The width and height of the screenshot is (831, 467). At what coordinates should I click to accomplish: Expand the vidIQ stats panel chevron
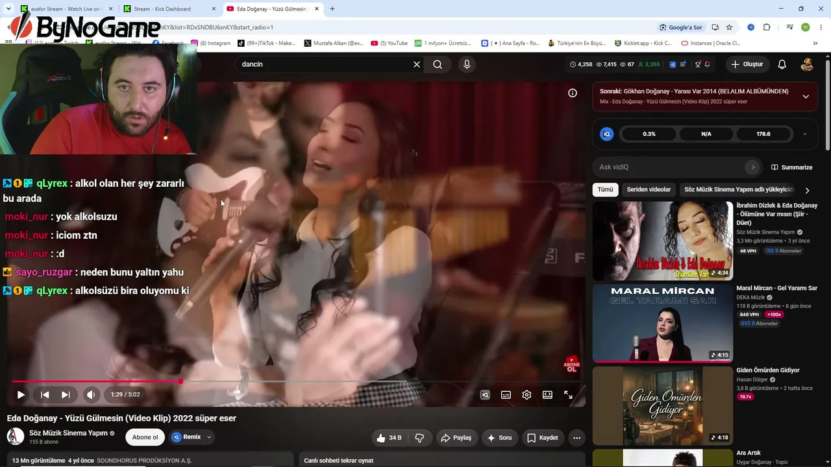point(805,134)
